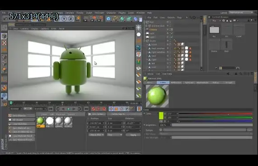Toggle the enable checkmark for the first Light
The width and height of the screenshot is (258, 166).
click(172, 33)
